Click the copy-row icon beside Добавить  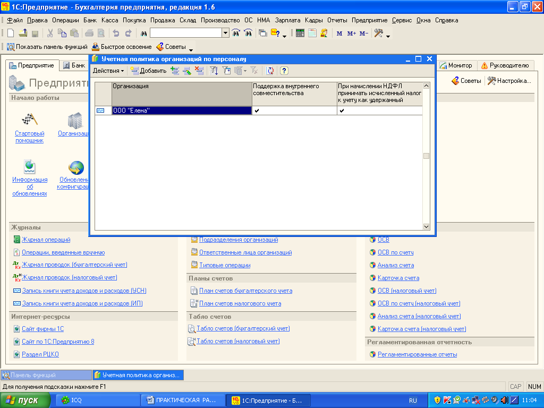point(175,71)
